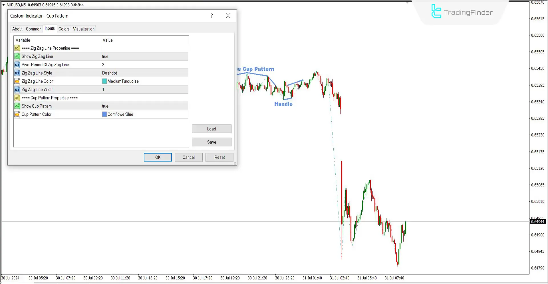Click the TradingFinder logo on the chart
The width and height of the screenshot is (548, 284).
(461, 12)
